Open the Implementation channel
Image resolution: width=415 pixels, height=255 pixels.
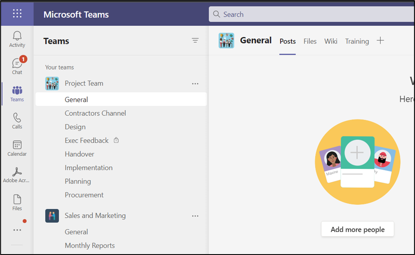[89, 168]
